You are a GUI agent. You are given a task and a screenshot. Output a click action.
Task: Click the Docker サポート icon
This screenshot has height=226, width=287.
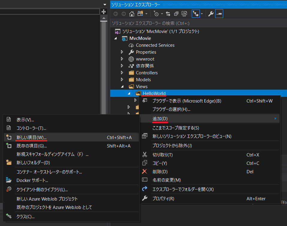pos(9,180)
